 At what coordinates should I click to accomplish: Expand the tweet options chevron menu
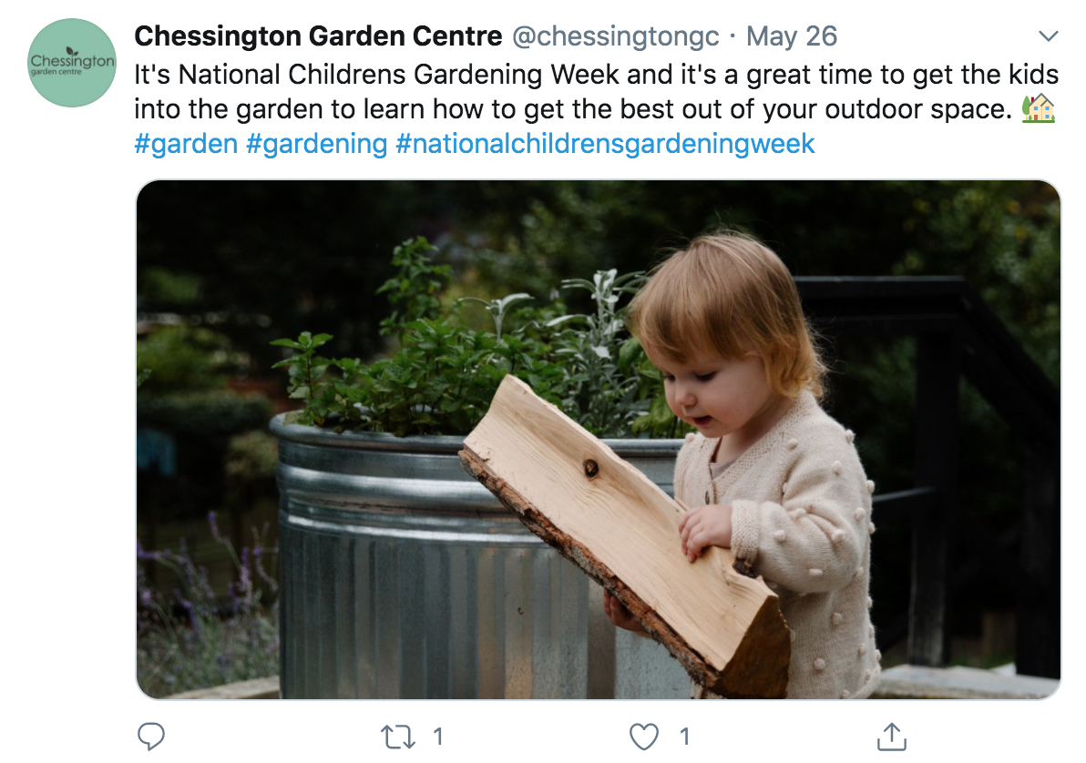(1049, 36)
